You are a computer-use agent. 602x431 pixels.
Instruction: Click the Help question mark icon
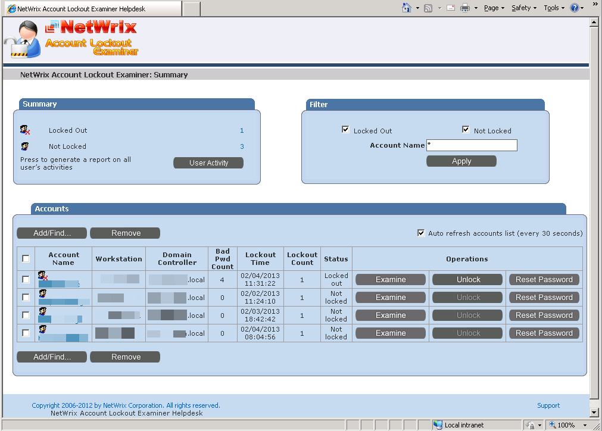point(575,8)
